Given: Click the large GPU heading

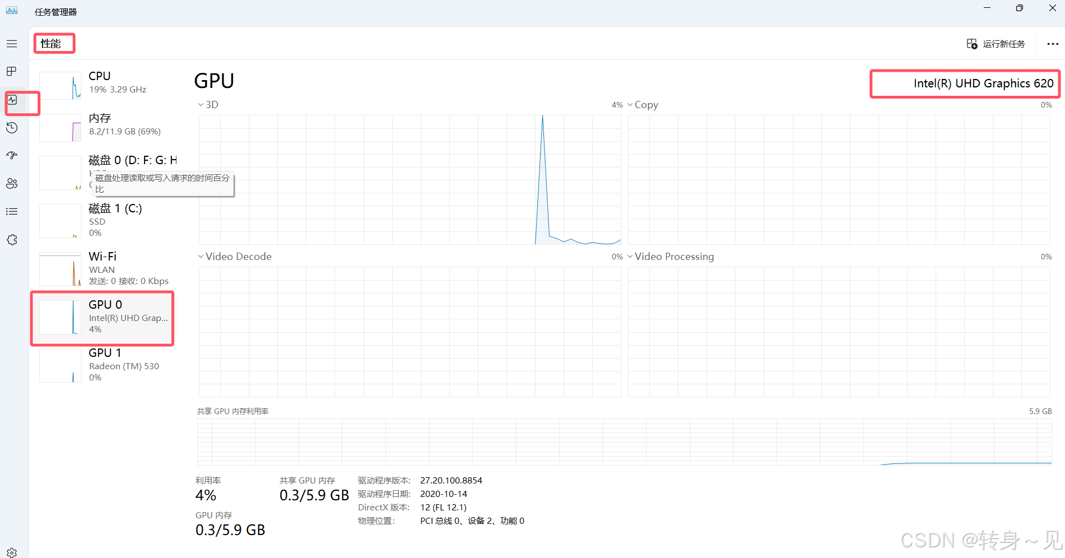Looking at the screenshot, I should (214, 81).
